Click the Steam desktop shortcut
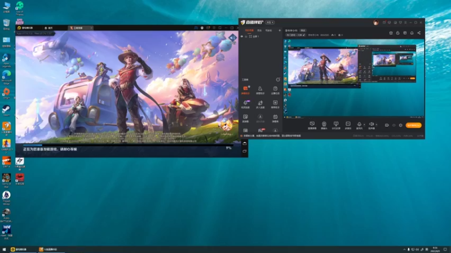451x253 pixels. tap(6, 110)
